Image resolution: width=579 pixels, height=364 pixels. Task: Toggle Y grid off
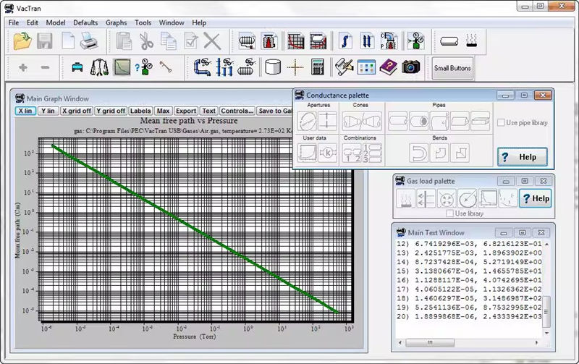coord(111,111)
